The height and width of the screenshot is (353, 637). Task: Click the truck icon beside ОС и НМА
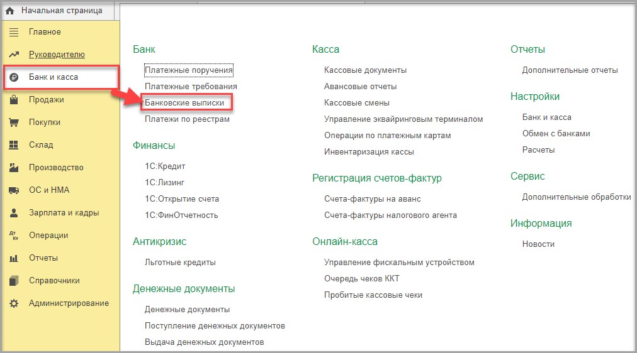tap(14, 190)
